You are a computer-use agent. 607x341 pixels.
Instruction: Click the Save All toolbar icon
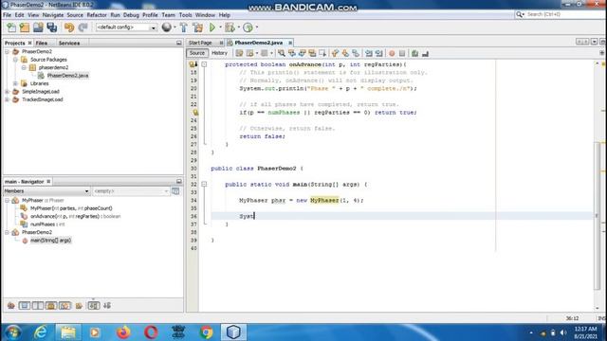click(x=52, y=27)
